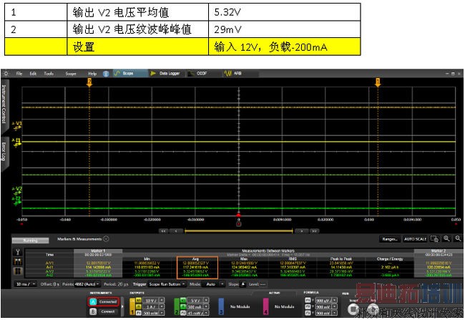Expand the instruments panel arrow

122,306
